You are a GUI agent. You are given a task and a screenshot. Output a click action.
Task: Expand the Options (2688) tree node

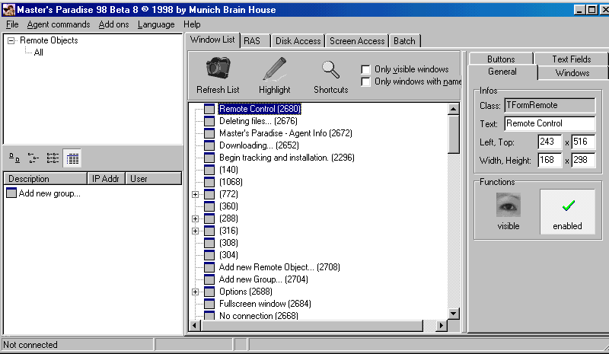196,292
